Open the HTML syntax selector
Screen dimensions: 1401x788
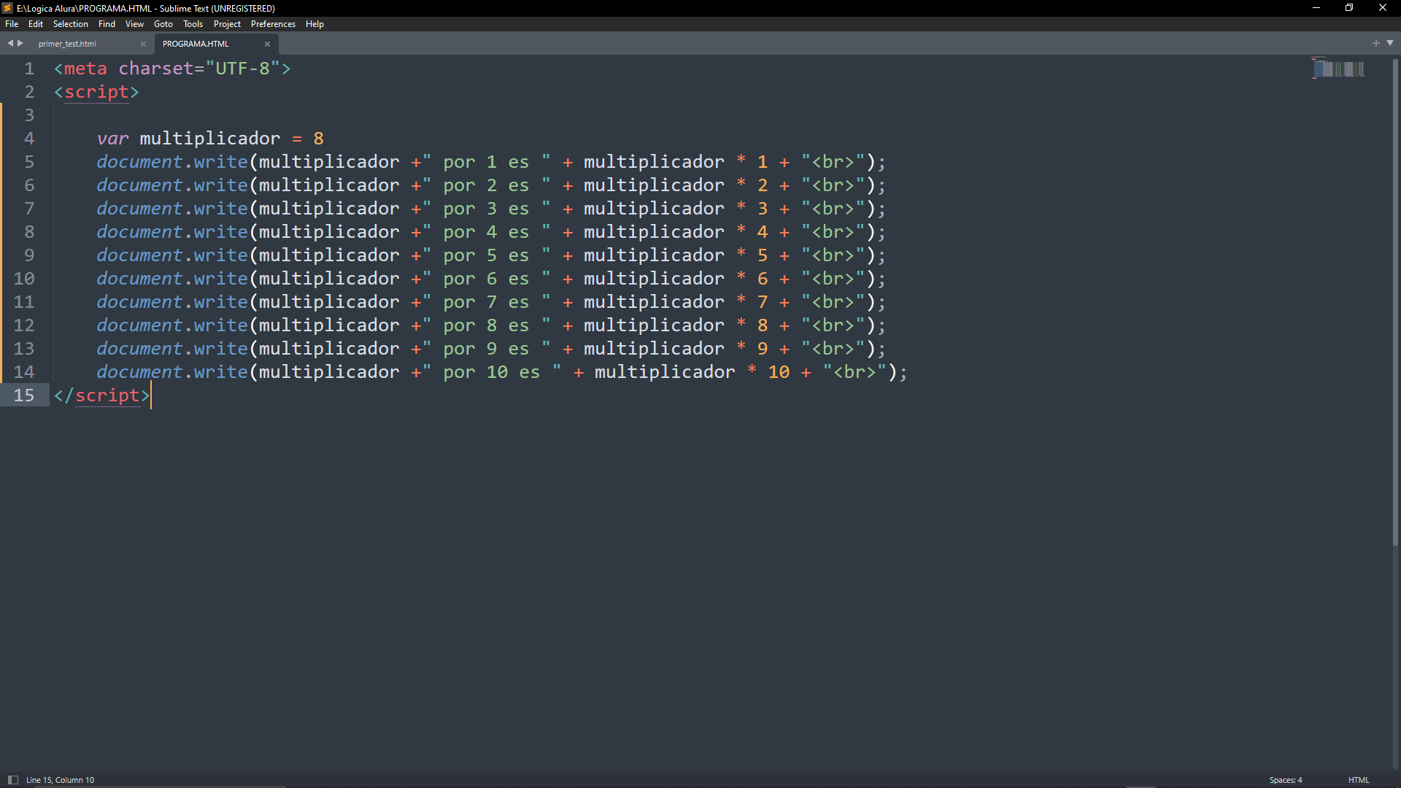[x=1359, y=780]
